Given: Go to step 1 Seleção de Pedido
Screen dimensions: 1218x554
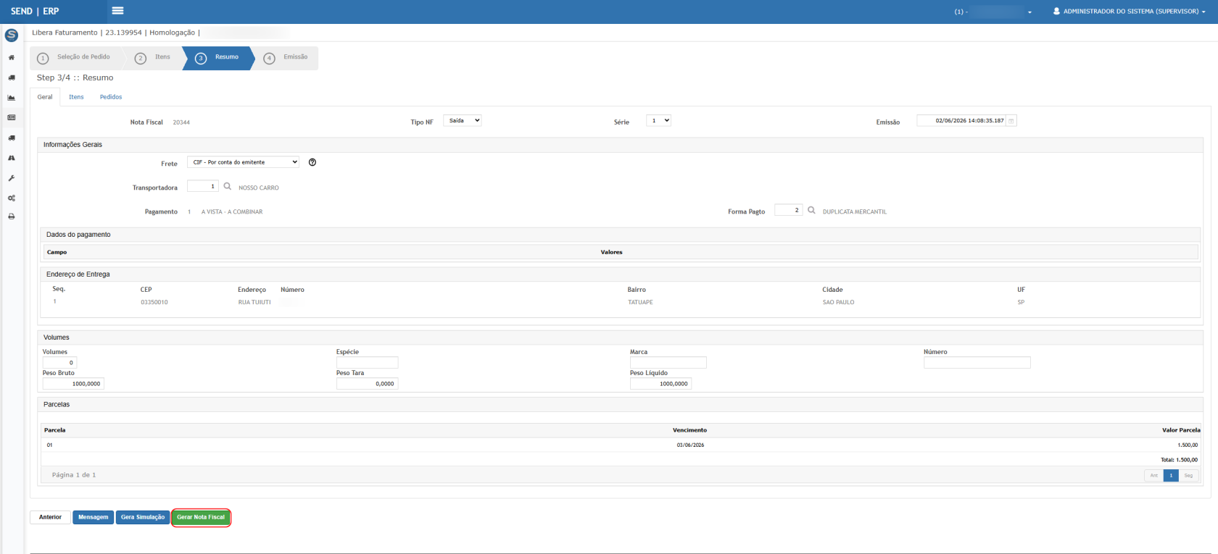Looking at the screenshot, I should (74, 57).
